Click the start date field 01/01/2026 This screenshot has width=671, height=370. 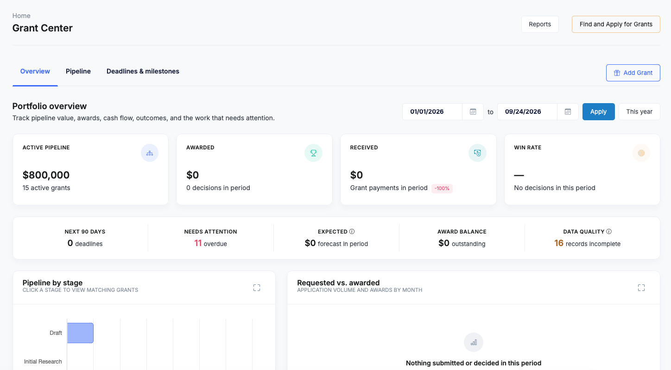coord(432,111)
